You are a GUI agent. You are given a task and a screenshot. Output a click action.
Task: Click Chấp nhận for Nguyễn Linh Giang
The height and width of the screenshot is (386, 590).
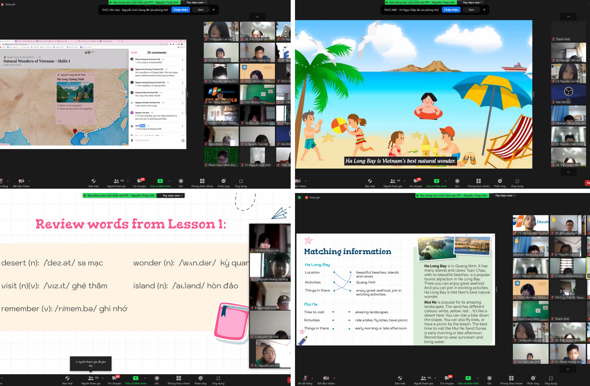click(x=180, y=10)
